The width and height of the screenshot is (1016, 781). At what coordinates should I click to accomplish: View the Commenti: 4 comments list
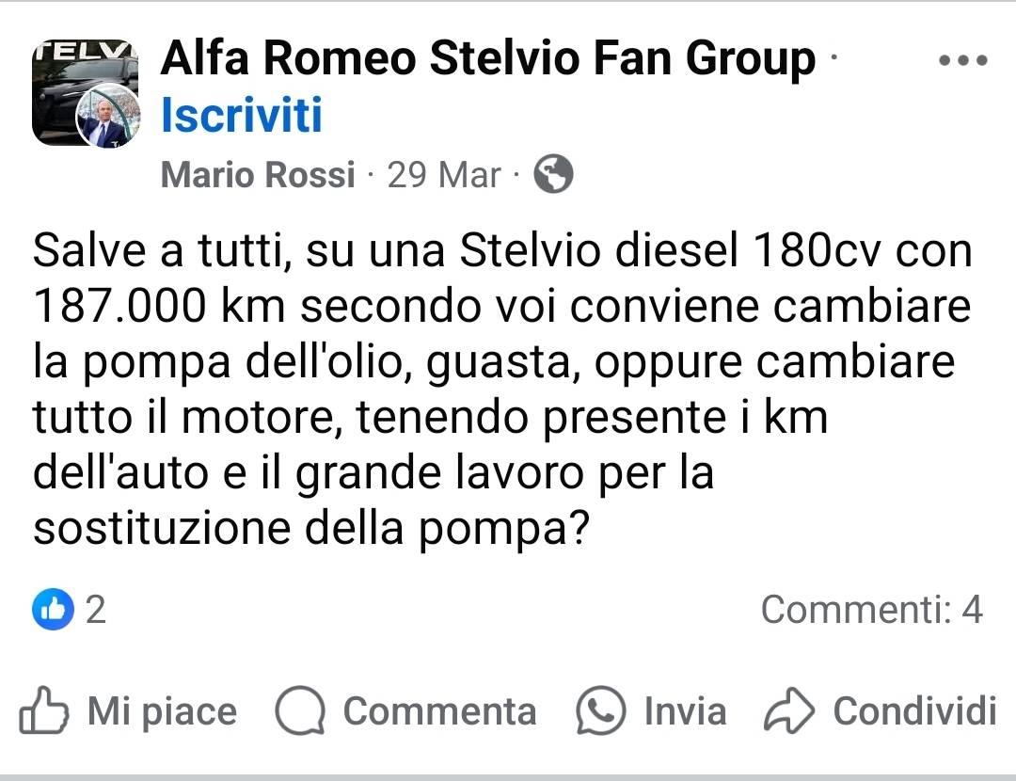tap(871, 610)
